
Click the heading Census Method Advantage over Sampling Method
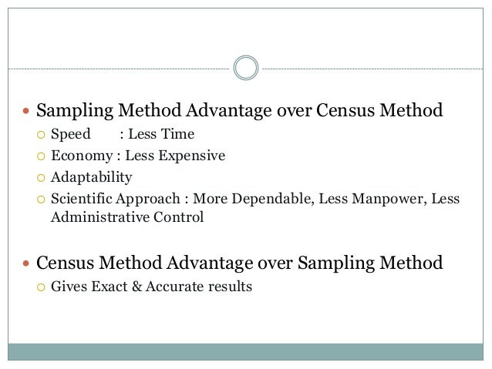point(239,263)
